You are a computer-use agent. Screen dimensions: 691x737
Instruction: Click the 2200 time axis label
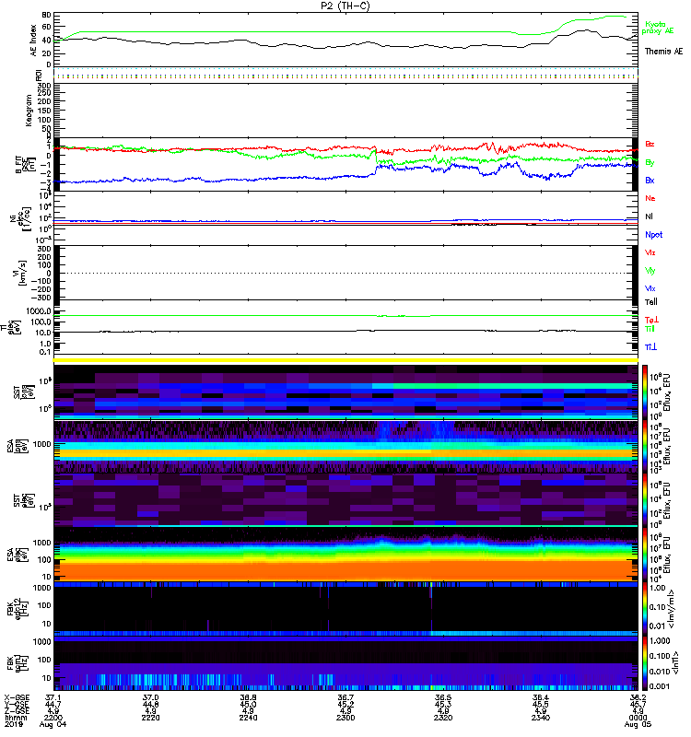(53, 718)
